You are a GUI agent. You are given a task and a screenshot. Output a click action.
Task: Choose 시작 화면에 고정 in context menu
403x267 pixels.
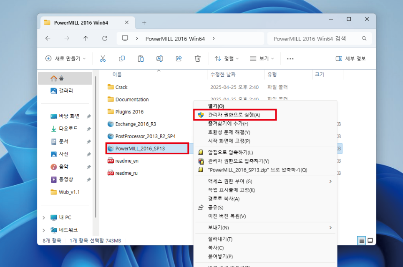click(265, 141)
